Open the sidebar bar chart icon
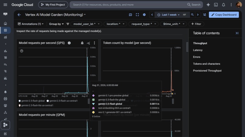The height and width of the screenshot is (137, 245). pos(5,51)
